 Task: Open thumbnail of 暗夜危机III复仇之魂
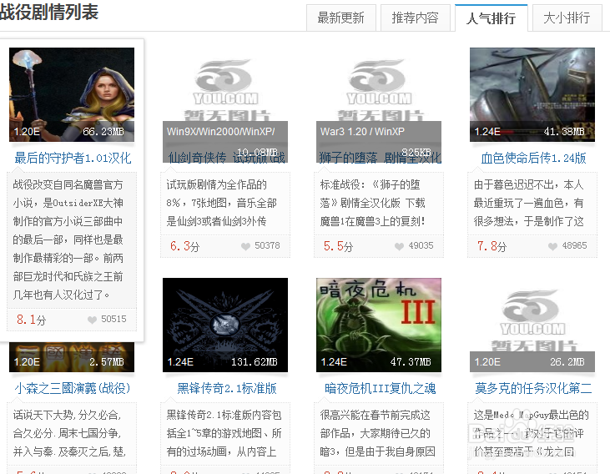coord(379,325)
